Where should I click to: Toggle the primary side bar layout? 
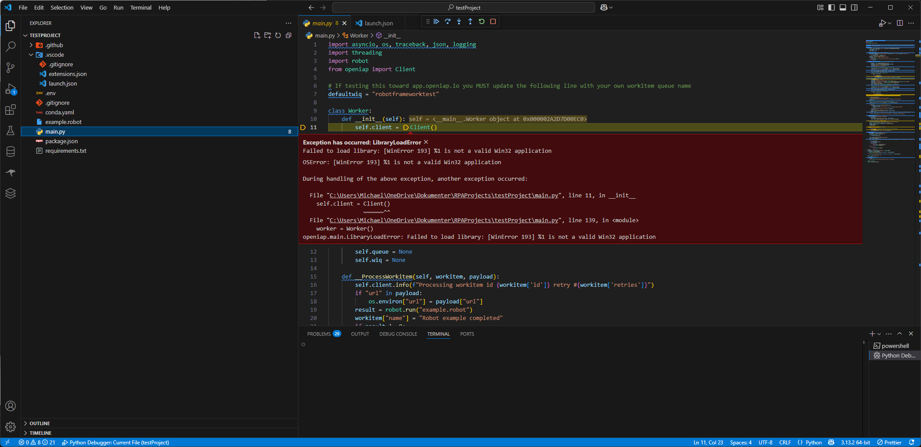832,7
